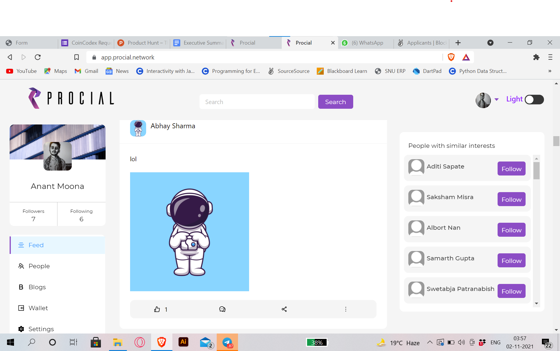The image size is (560, 351).
Task: Show hidden bookmarks with the double chevron
Action: point(549,71)
